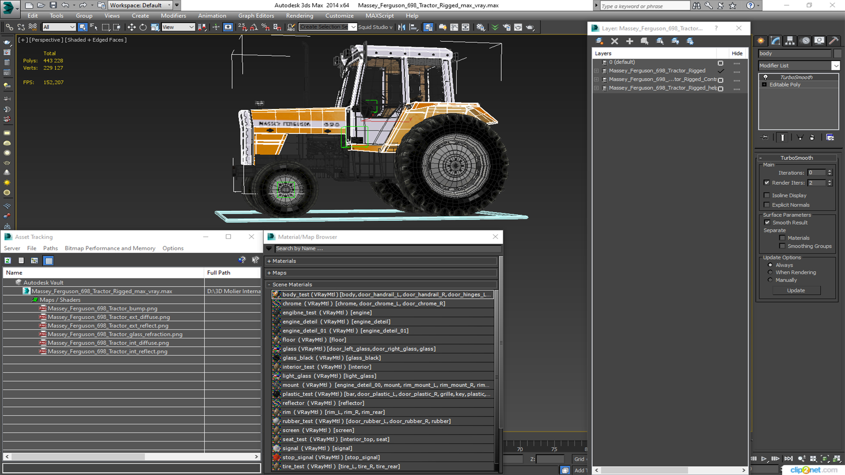Collapse the TurboSmooth rollout
Viewport: 845px width, 475px height.
760,158
